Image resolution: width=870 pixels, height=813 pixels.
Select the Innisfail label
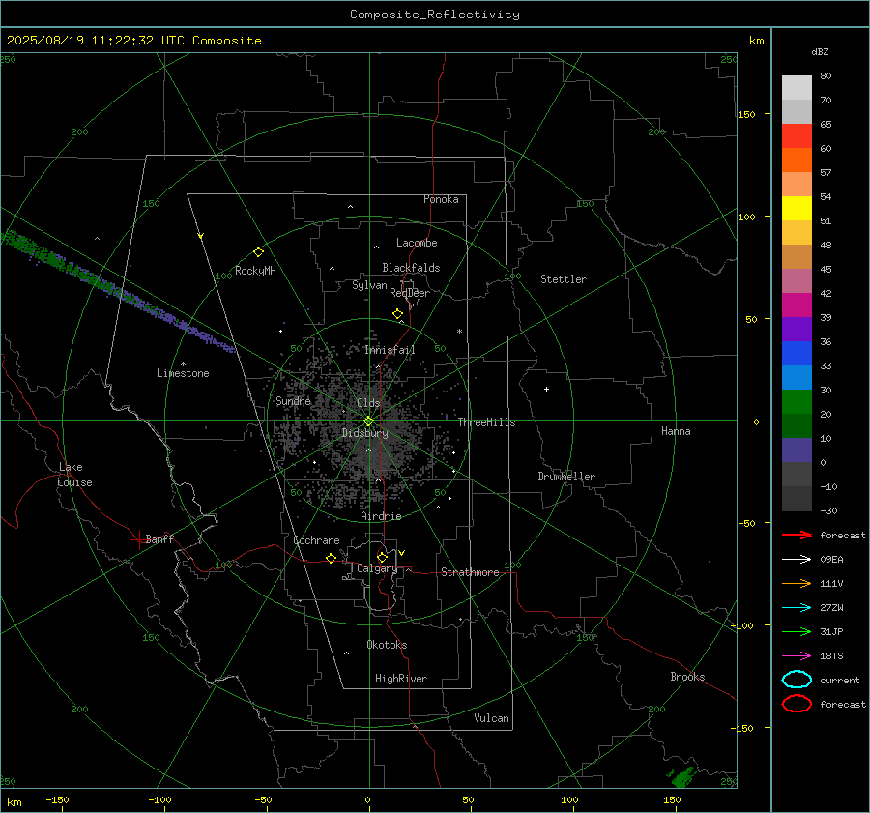coord(390,350)
